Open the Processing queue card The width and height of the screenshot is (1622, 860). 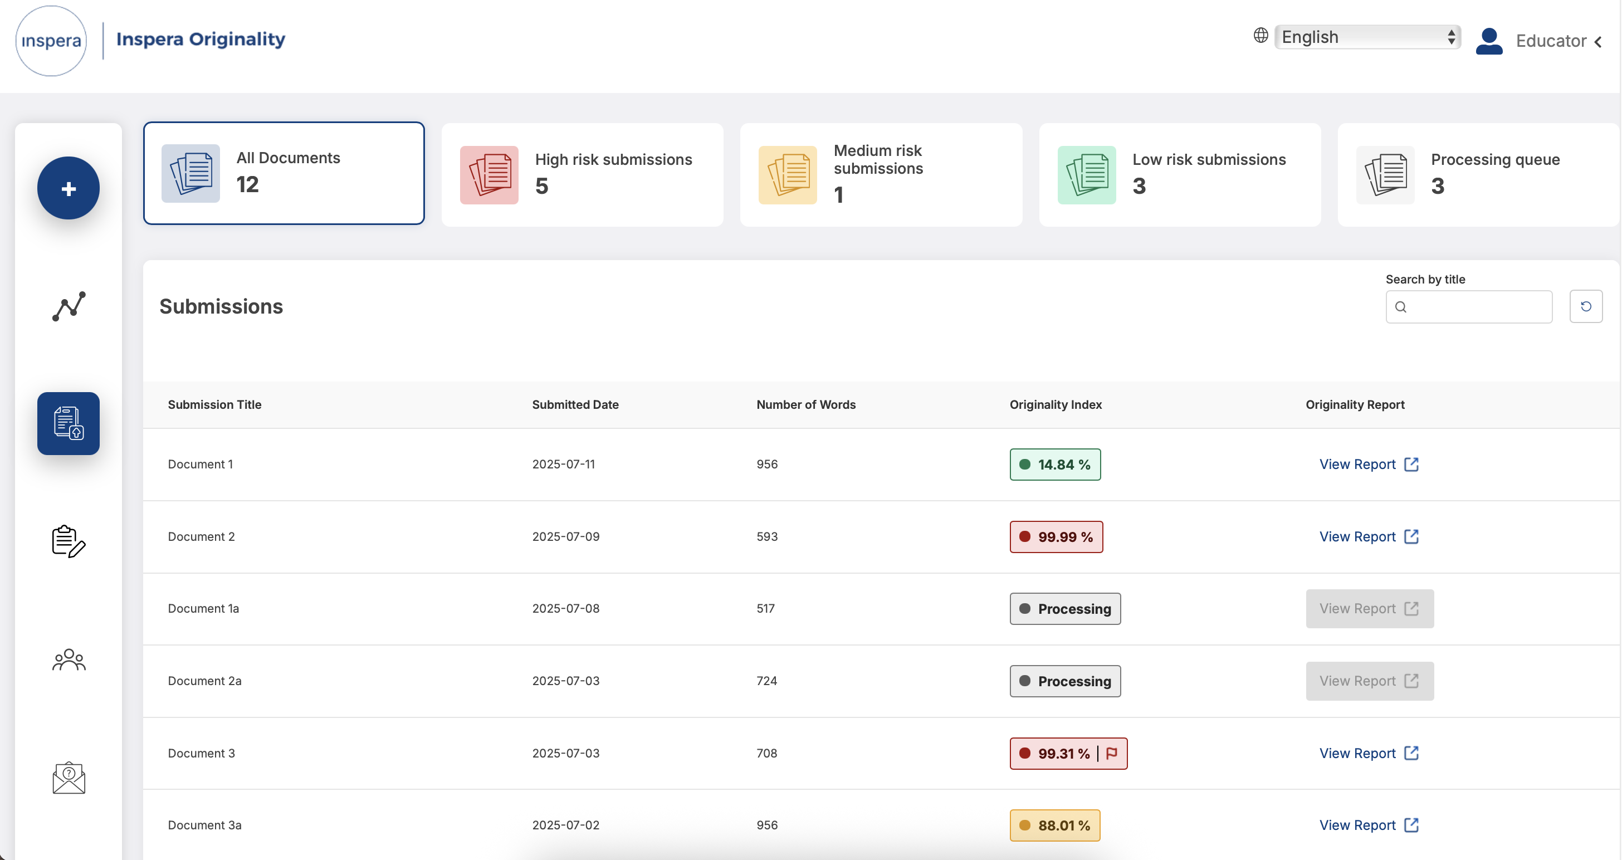click(x=1477, y=174)
